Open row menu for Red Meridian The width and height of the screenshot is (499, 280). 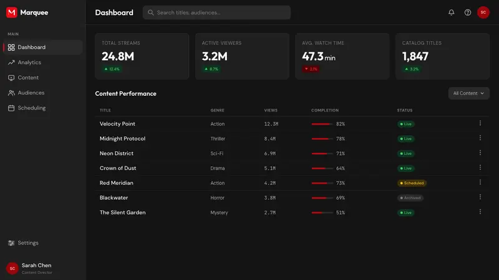(480, 182)
